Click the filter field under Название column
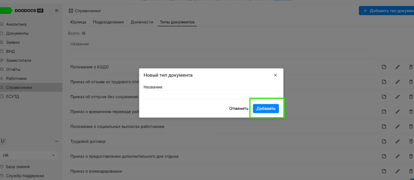 (x=222, y=54)
